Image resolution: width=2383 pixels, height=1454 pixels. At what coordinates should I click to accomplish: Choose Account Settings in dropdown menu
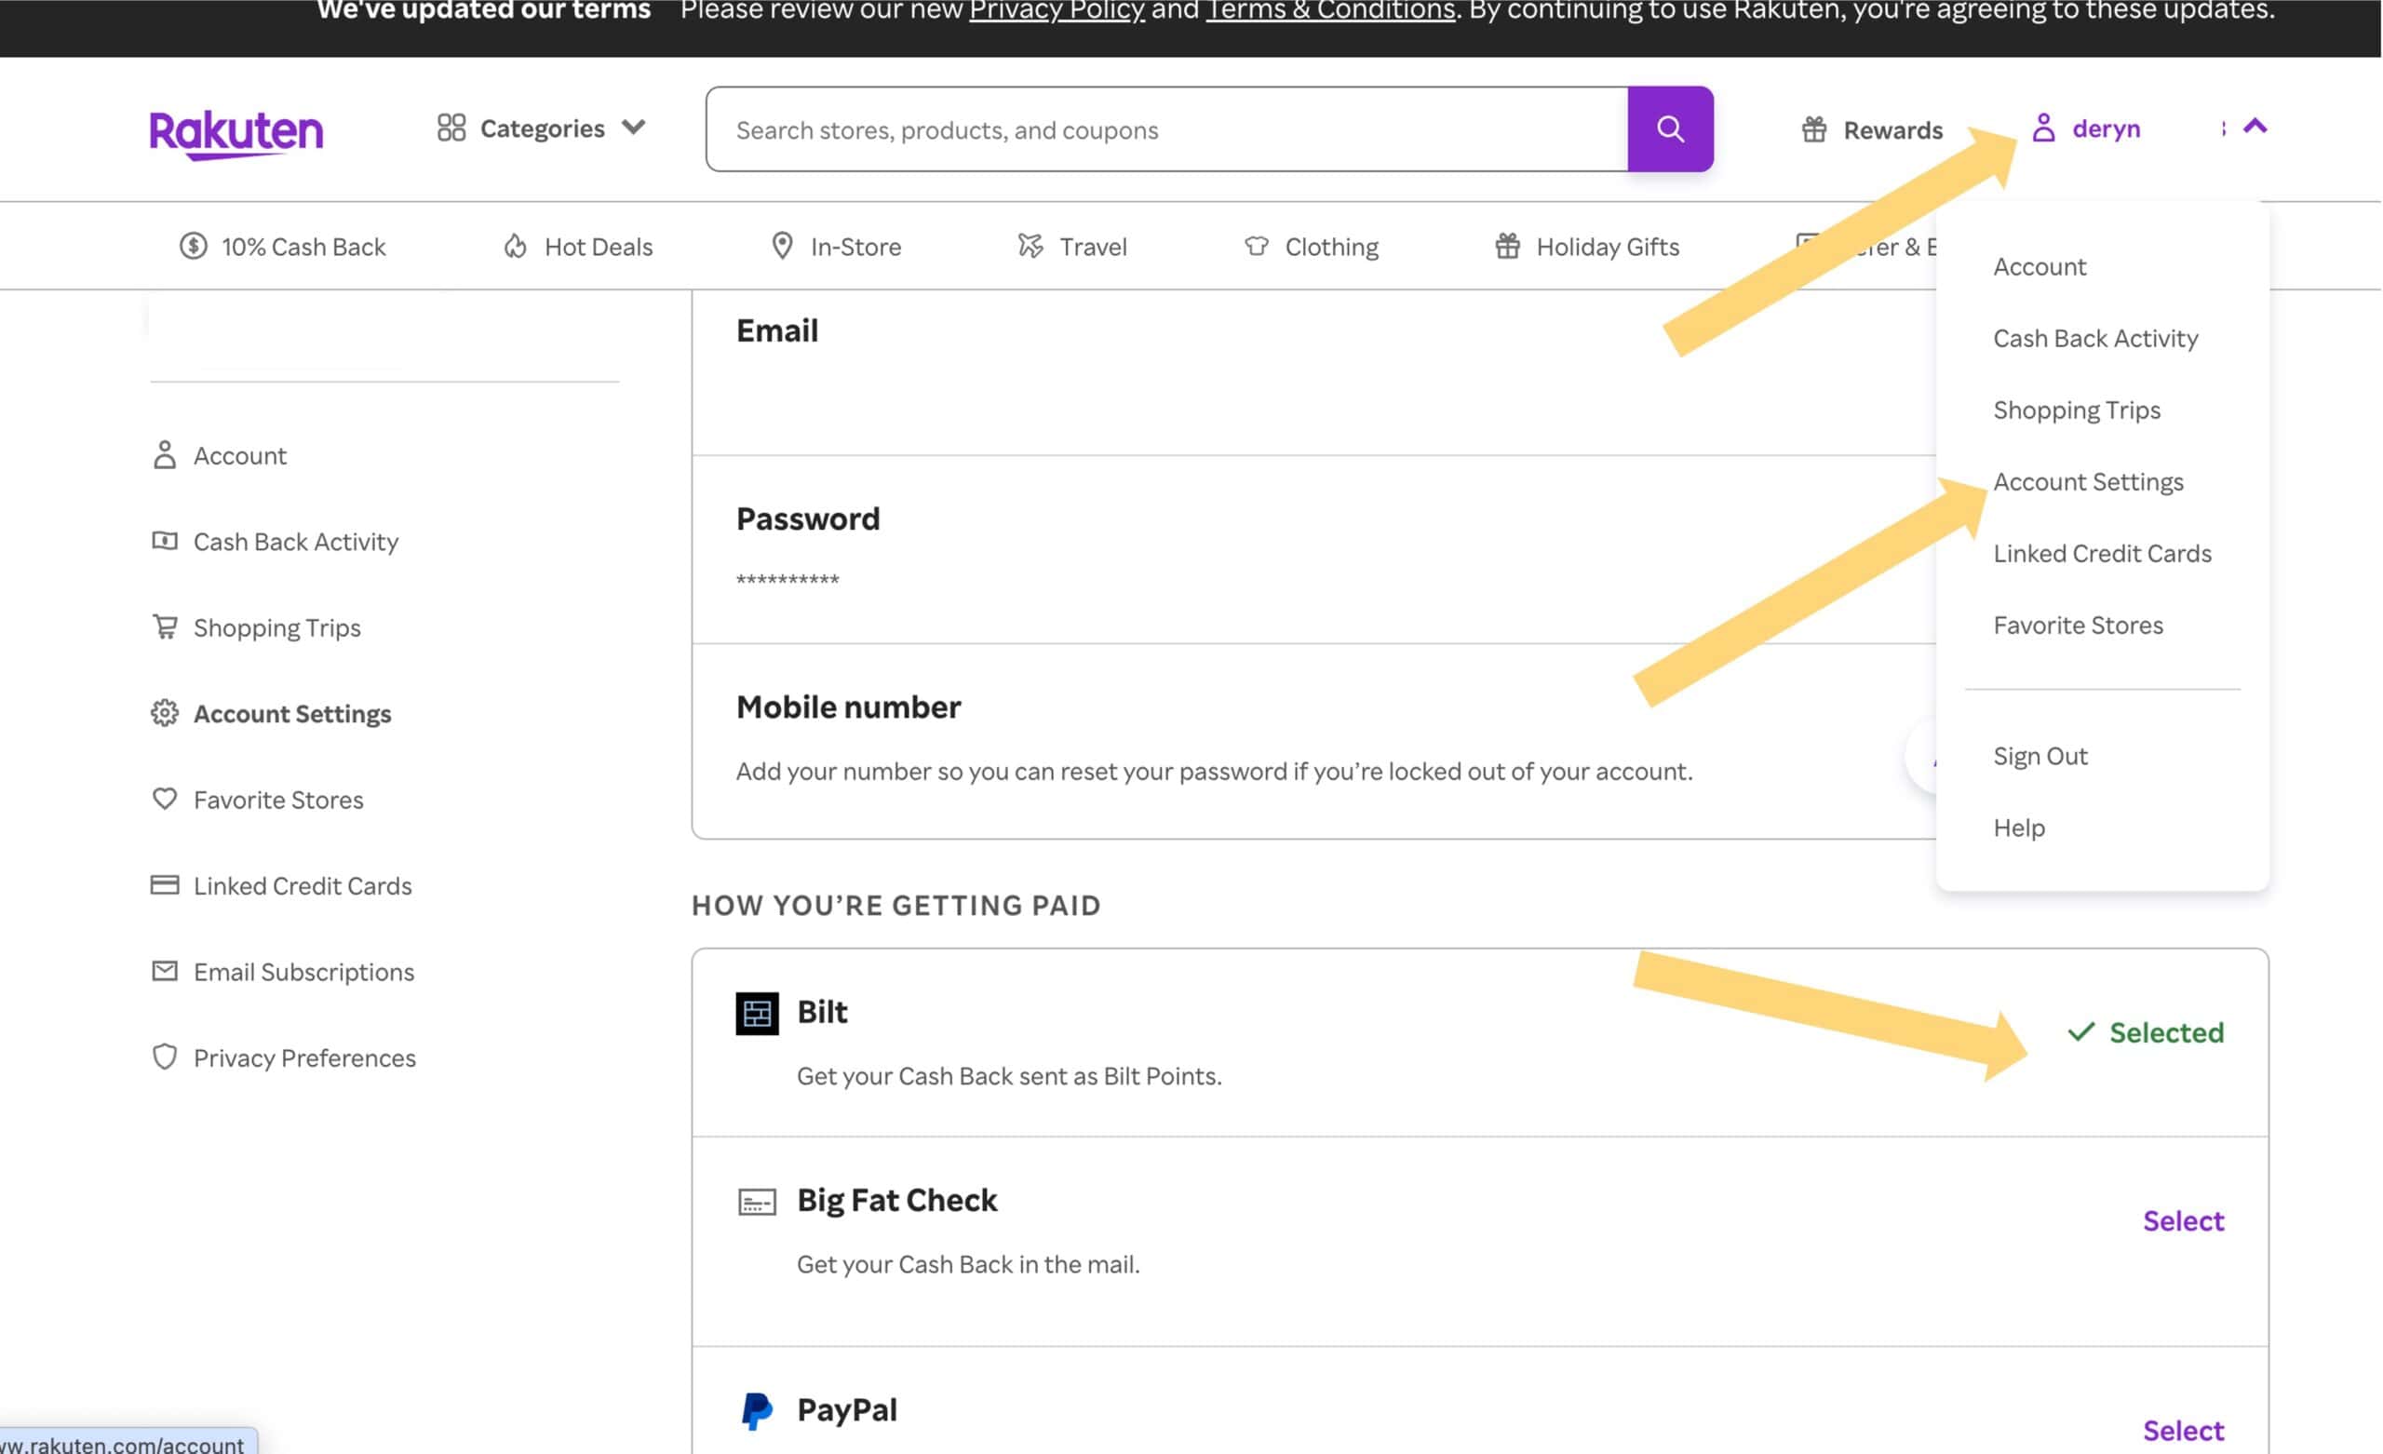[x=2088, y=482]
